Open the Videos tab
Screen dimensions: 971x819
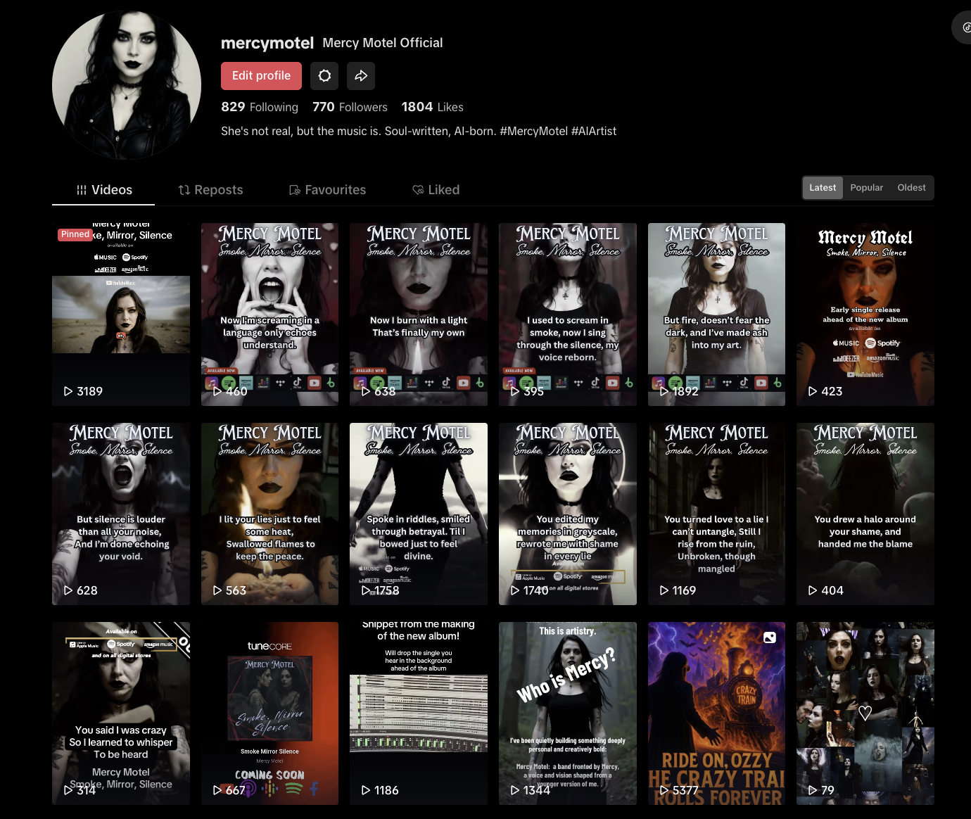104,190
